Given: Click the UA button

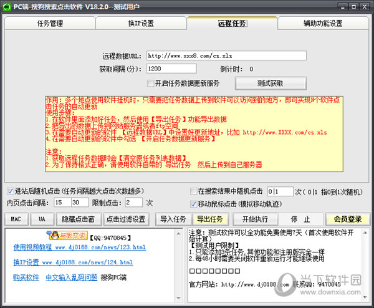Looking at the screenshot, I should (42, 219).
